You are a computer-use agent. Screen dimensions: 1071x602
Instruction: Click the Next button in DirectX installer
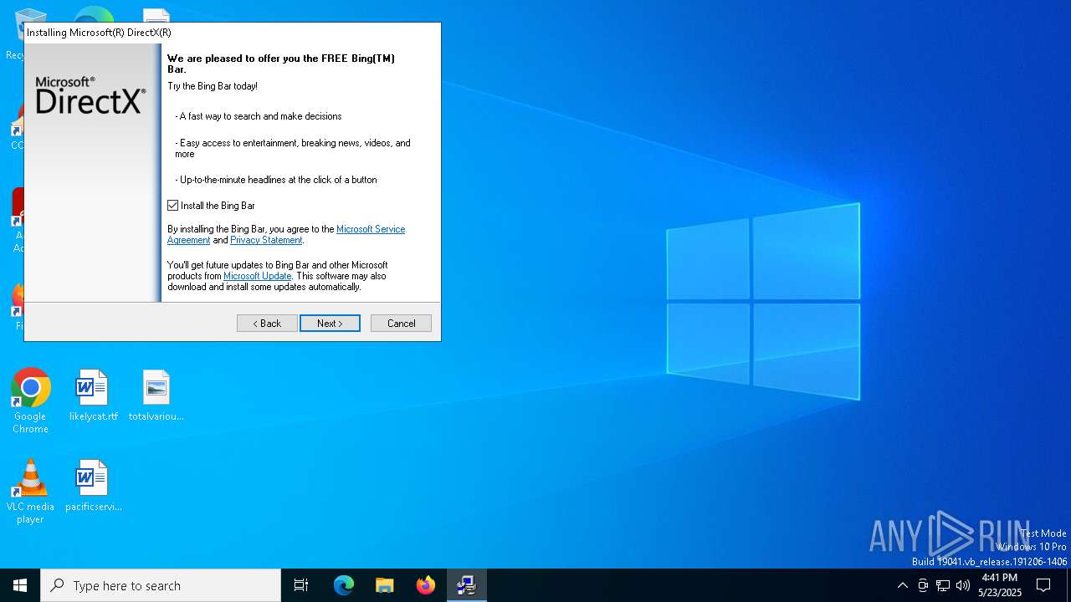[330, 324]
